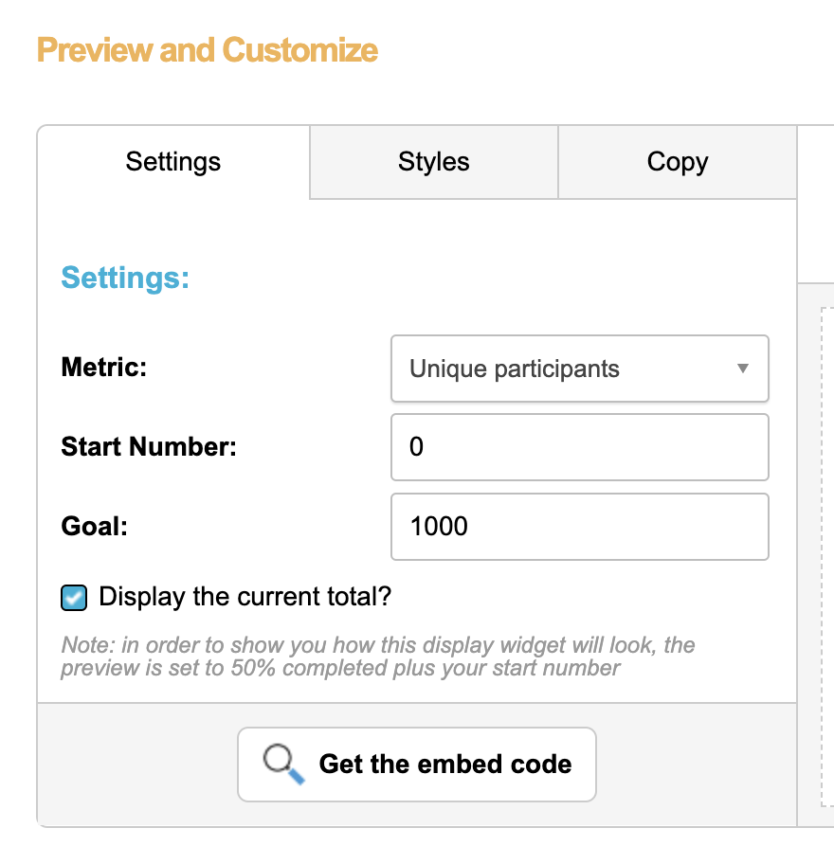Click the "1000" value in Goal

tap(439, 527)
